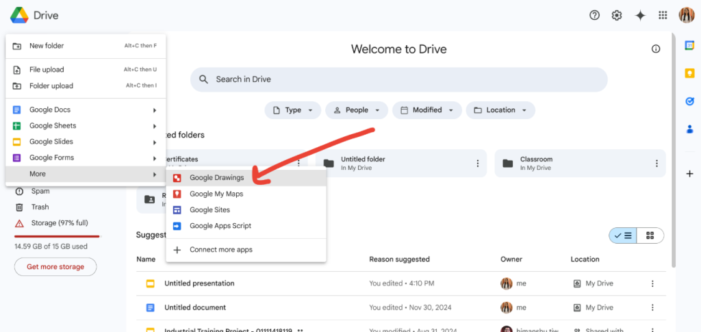Switch to list layout view
Viewport: 701px width, 332px height.
(623, 235)
